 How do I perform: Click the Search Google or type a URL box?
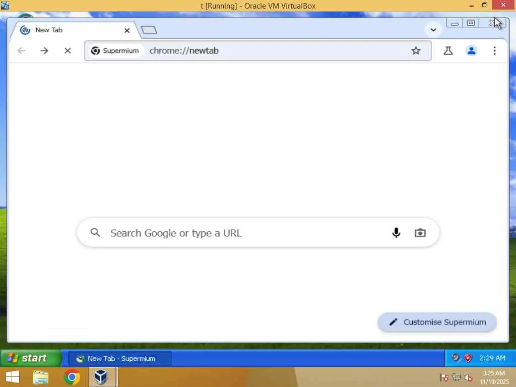(258, 233)
